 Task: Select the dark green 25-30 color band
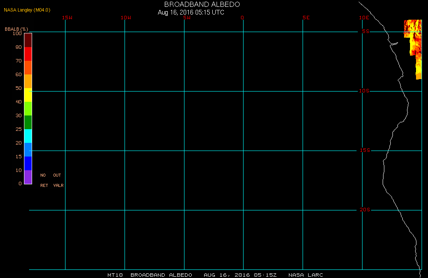pos(28,122)
